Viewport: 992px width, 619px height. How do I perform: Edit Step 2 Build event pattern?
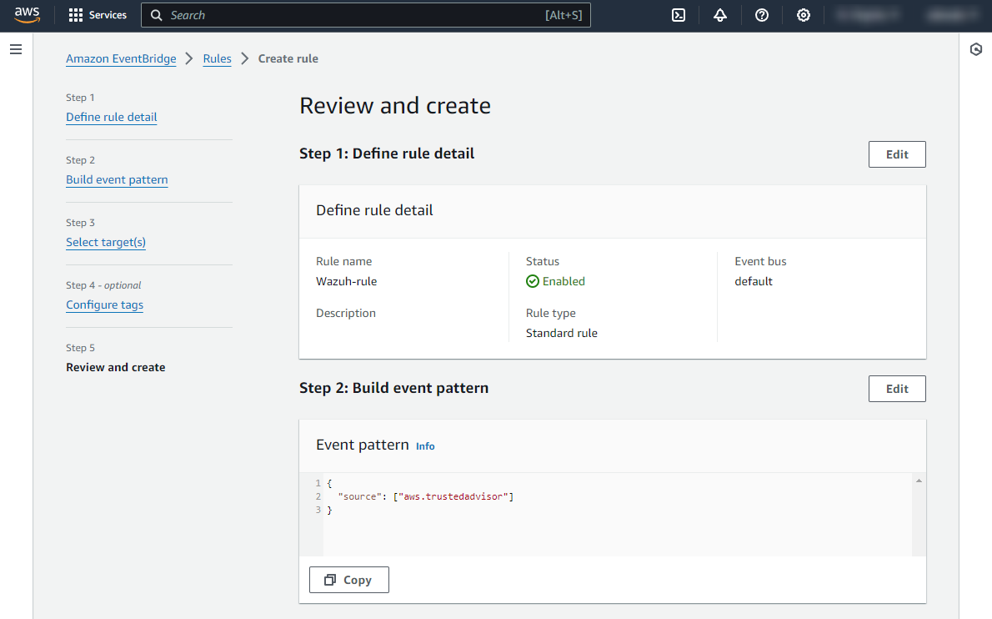[x=897, y=389]
